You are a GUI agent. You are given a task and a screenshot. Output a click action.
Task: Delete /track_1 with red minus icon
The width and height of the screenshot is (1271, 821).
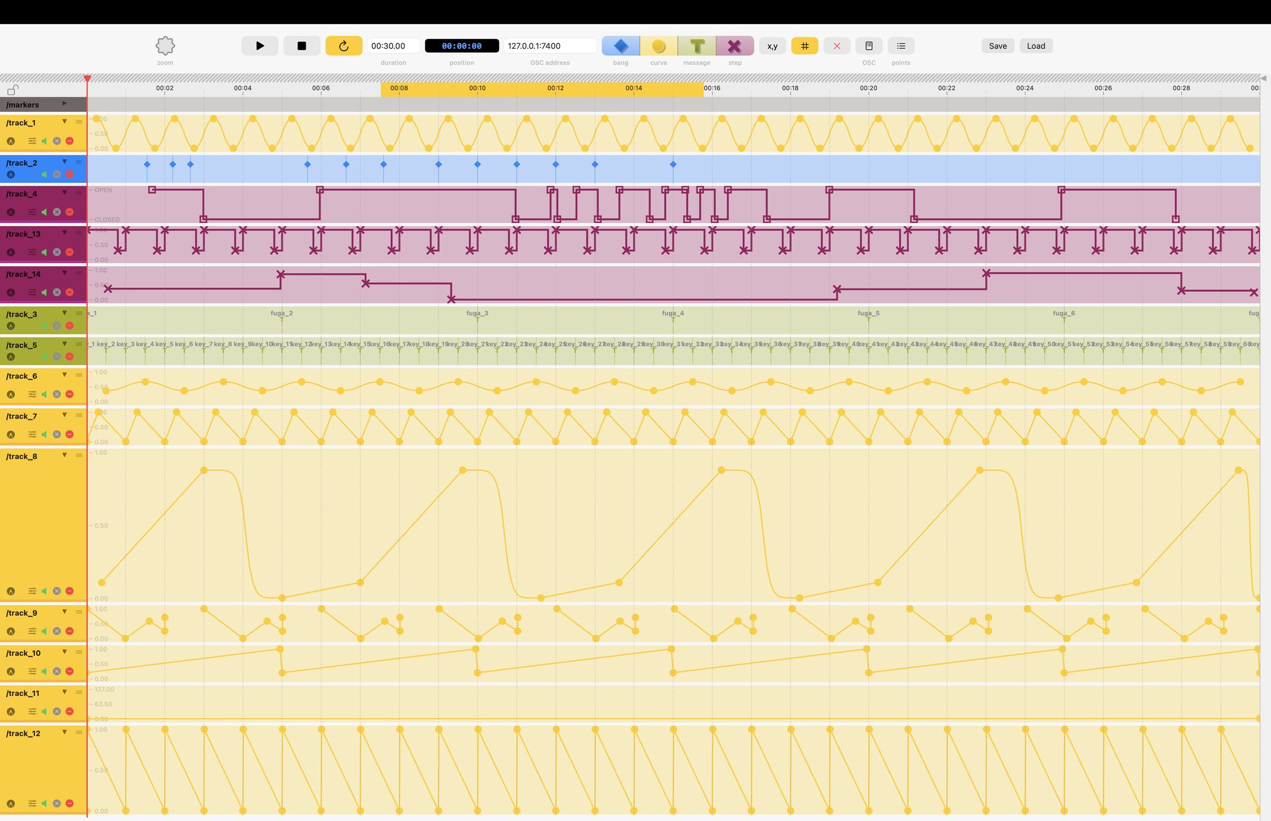(69, 141)
